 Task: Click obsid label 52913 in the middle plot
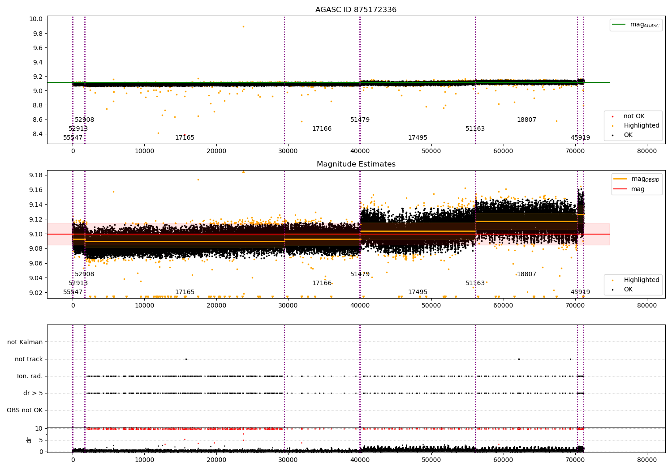click(x=78, y=283)
